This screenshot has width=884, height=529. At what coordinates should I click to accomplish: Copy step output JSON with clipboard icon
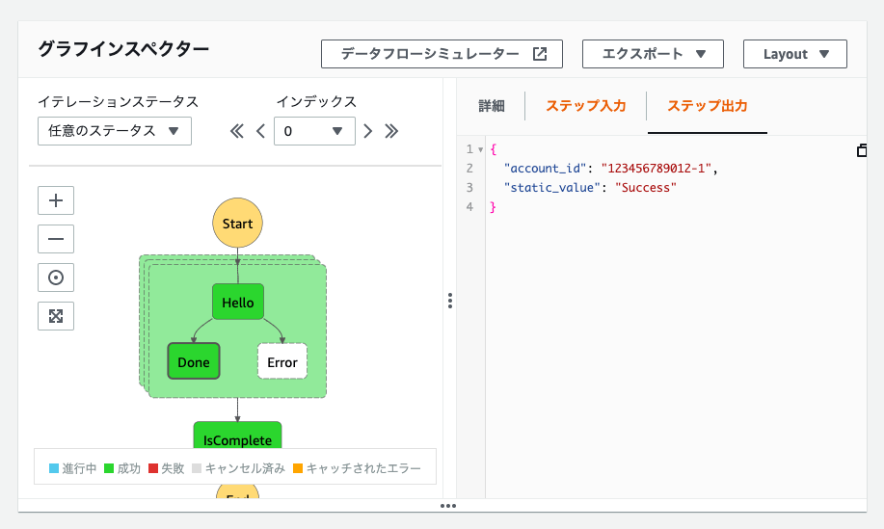click(862, 150)
